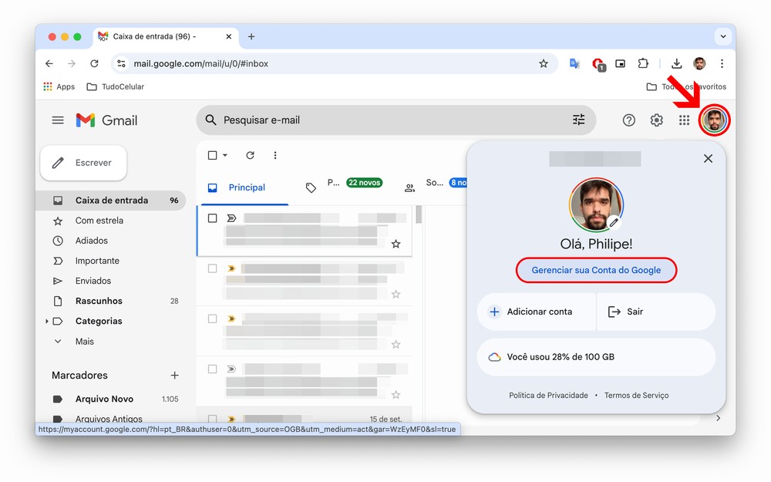This screenshot has width=771, height=482.
Task: Click Gerenciar sua Conta do Google
Action: [x=596, y=270]
